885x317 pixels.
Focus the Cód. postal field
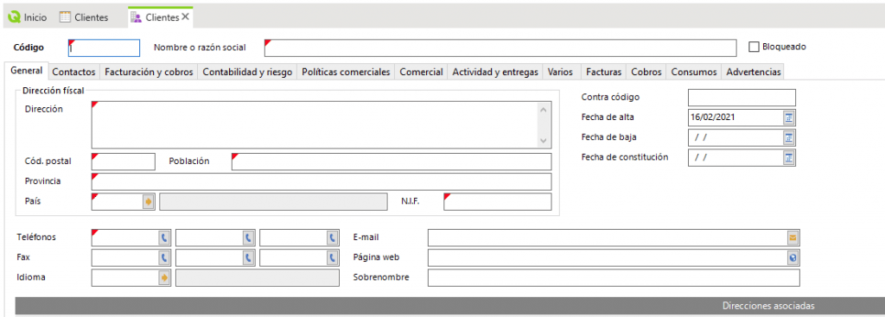123,162
